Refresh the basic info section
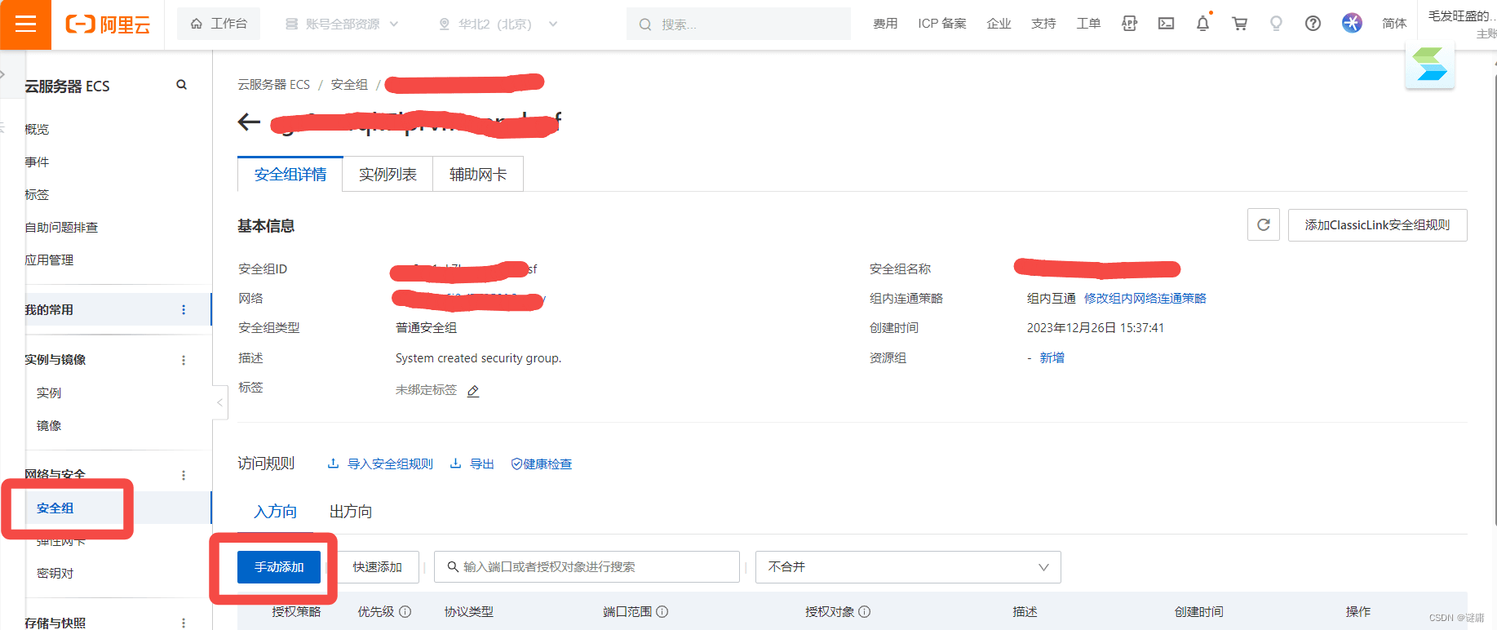This screenshot has width=1497, height=630. [1263, 224]
